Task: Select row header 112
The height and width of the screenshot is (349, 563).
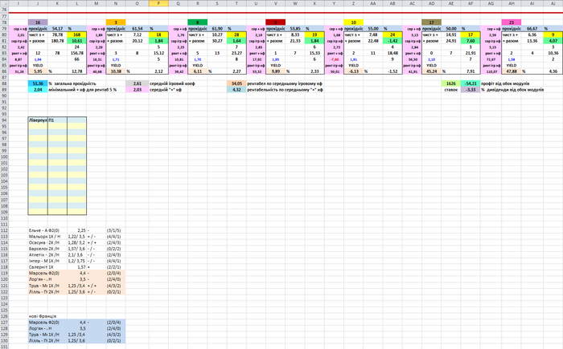Action: (x=4, y=230)
